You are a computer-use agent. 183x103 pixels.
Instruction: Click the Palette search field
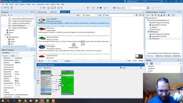pos(170,64)
